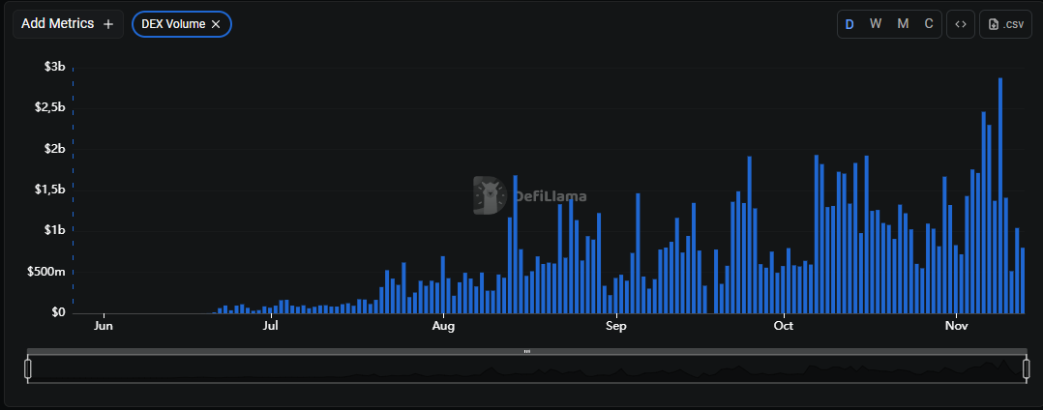Click the right handle of the range slider
This screenshot has height=410, width=1043.
click(1027, 368)
